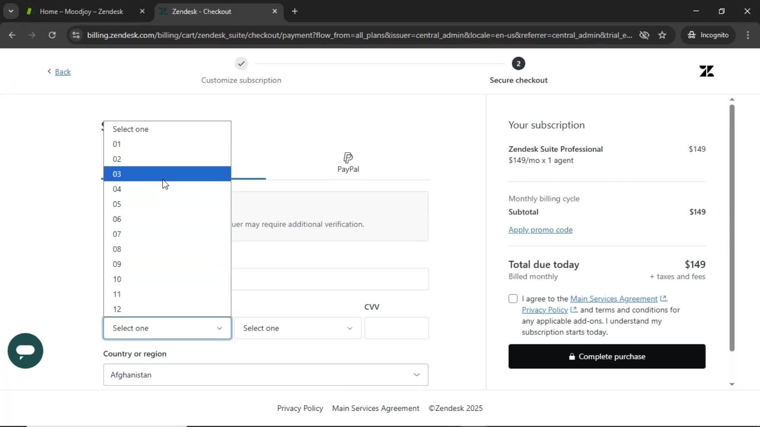Pick 'Select one' option in month list

pos(167,129)
